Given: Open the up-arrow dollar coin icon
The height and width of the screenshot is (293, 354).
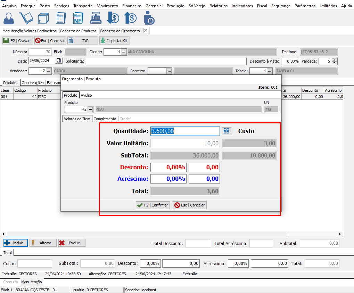Looking at the screenshot, I should (130, 18).
